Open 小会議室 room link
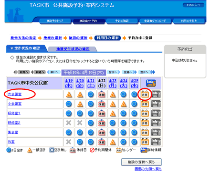The image size is (210, 172). 14,104
